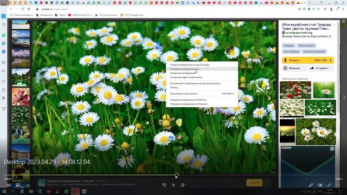Open 'Яндекс' bookmark in bookmarks bar
347x195 pixels.
61,15
